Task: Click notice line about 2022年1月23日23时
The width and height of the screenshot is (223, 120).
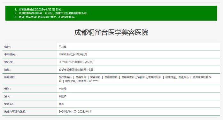Action: coord(38,9)
